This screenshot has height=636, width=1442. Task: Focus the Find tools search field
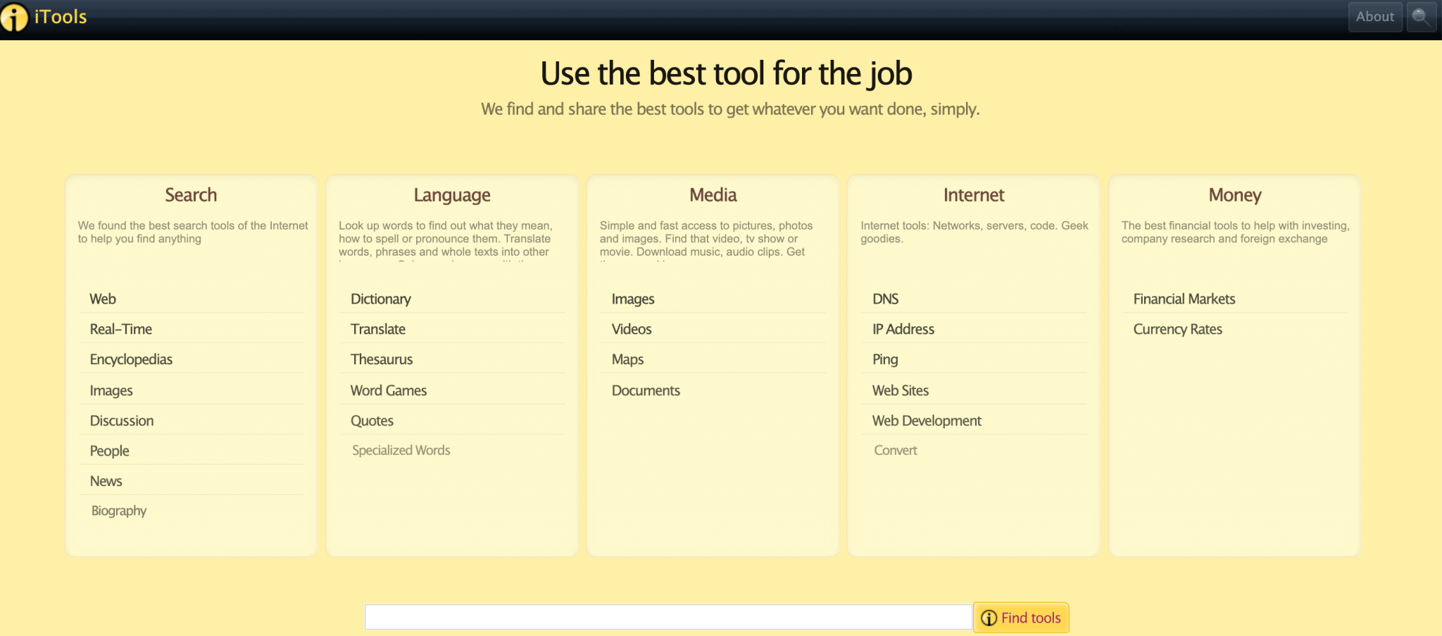(x=668, y=617)
